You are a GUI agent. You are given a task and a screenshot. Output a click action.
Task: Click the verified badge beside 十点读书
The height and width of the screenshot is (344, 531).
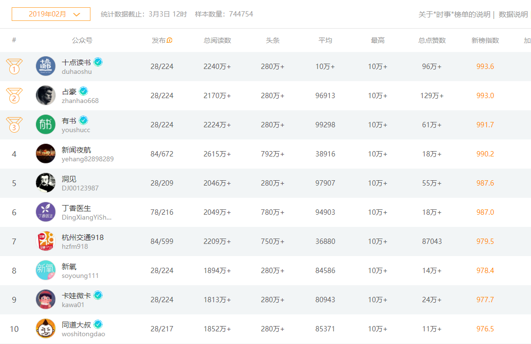(x=98, y=62)
